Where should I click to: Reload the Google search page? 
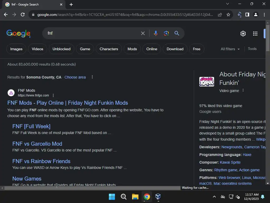tap(23, 15)
